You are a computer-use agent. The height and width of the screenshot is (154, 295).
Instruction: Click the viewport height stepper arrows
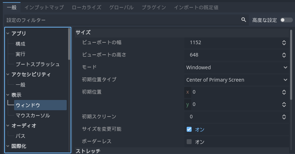click(x=284, y=55)
